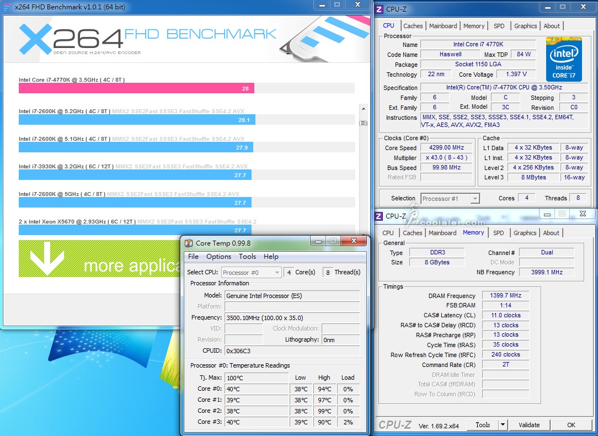Click the FSB:DRAM value 1:14
This screenshot has width=598, height=436.
pyautogui.click(x=505, y=305)
